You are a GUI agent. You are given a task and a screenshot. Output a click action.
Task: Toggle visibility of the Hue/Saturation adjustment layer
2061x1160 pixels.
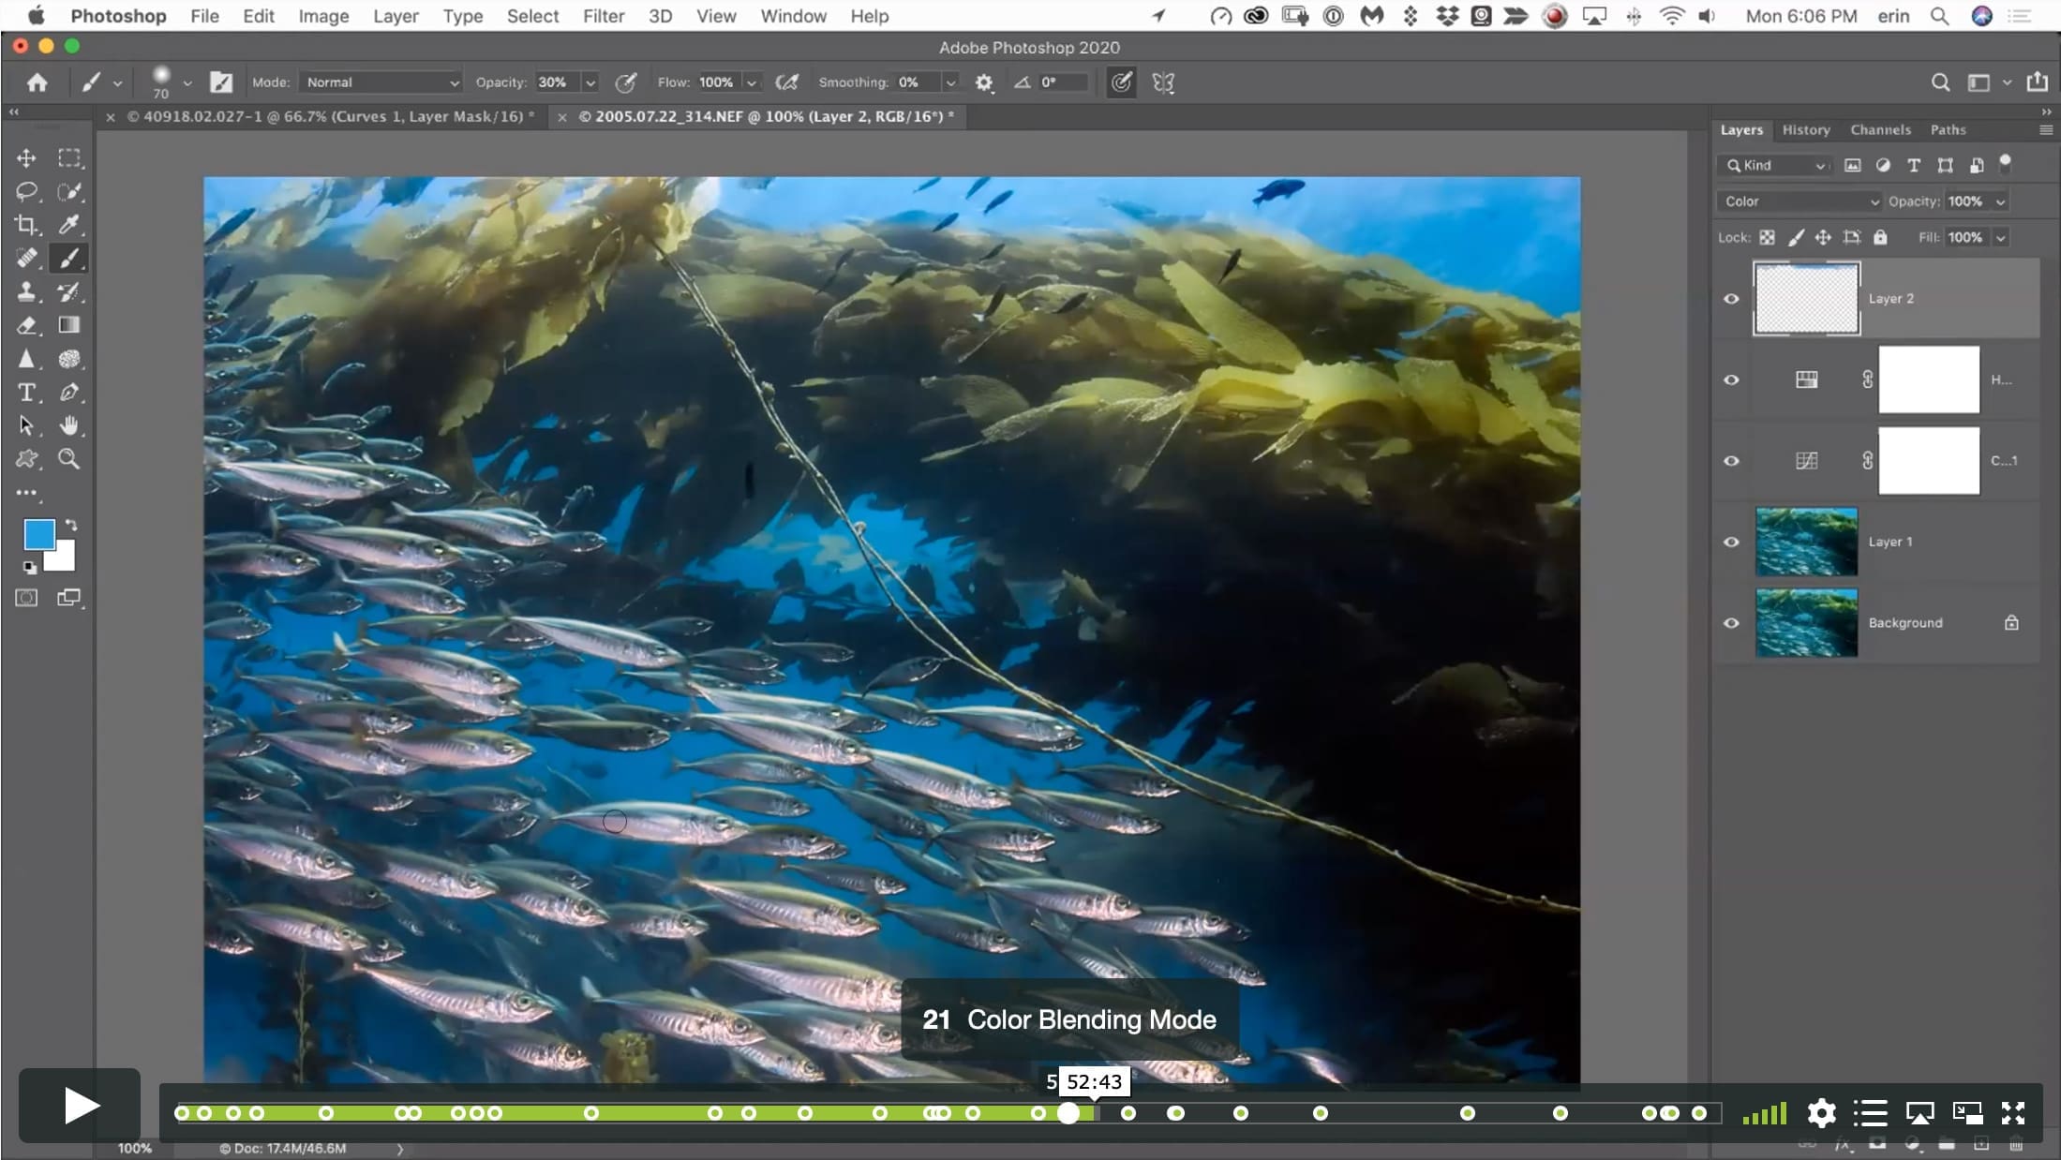(x=1731, y=380)
